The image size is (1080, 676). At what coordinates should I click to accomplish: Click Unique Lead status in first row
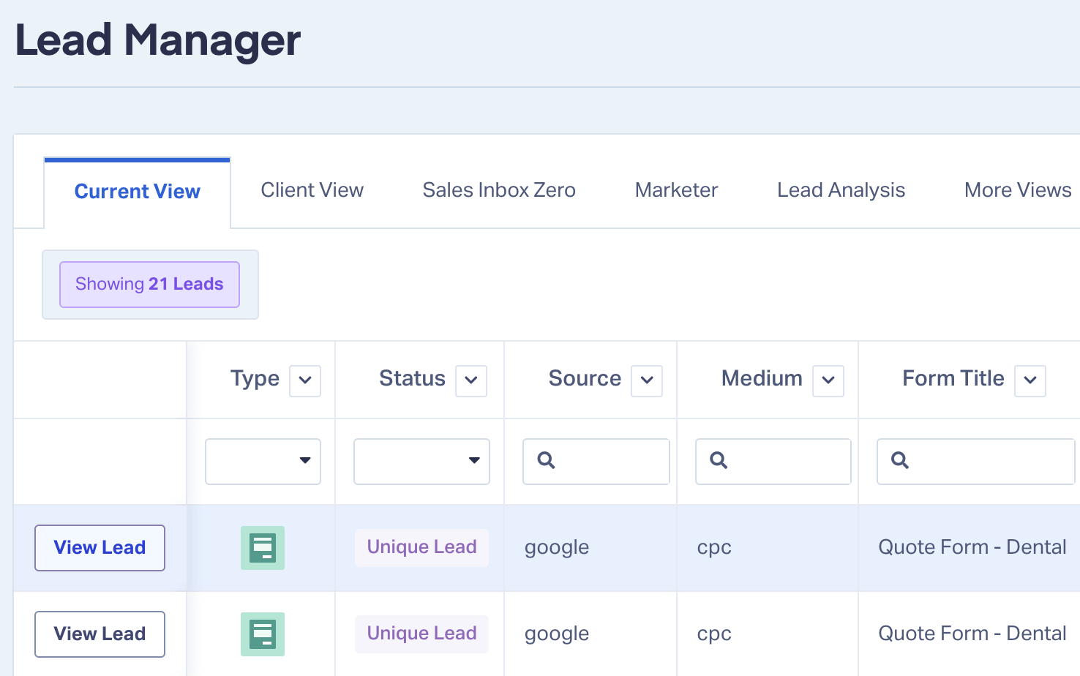pos(422,547)
